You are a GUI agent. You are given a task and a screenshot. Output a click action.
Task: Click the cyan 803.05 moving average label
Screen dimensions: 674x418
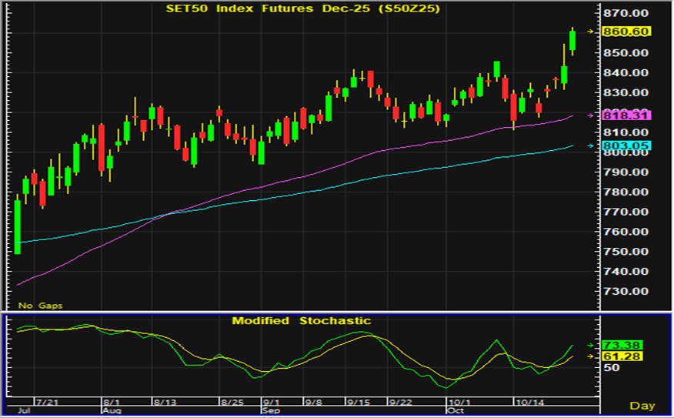point(628,145)
